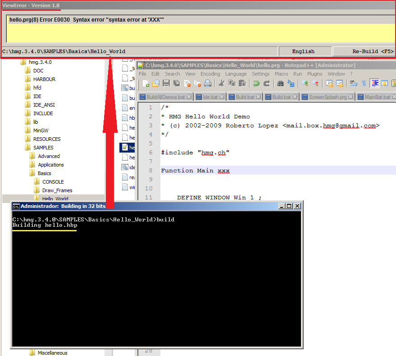Toggle Show All Characters pilcrow icon
This screenshot has height=356, width=396.
364,83
